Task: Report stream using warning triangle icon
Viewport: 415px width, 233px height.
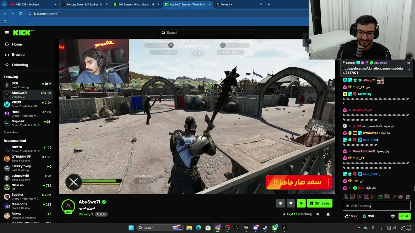Action: coord(328,214)
